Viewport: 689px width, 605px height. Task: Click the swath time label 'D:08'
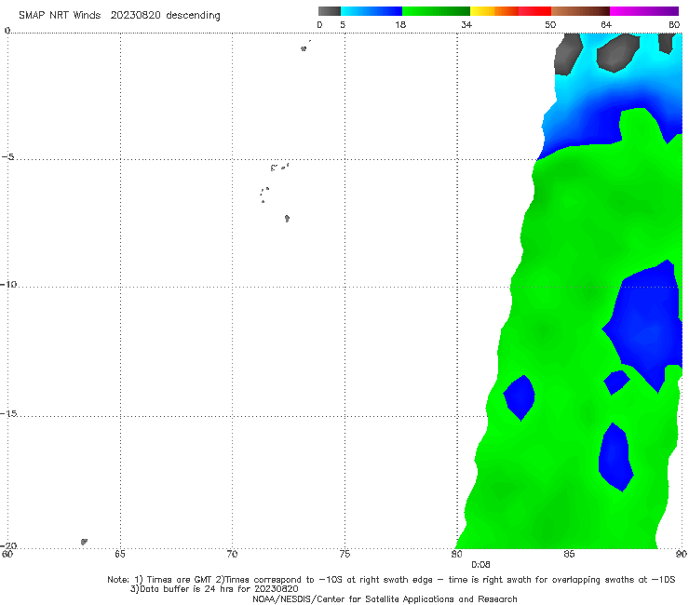[x=480, y=565]
